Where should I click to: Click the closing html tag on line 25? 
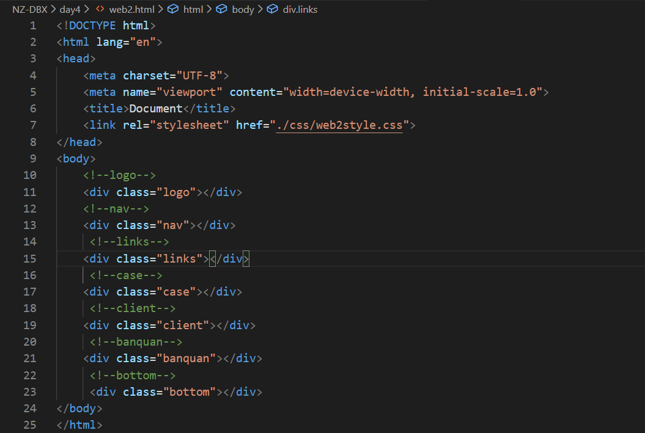79,425
